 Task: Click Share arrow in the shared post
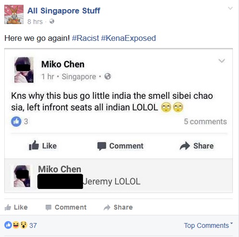pos(197,146)
